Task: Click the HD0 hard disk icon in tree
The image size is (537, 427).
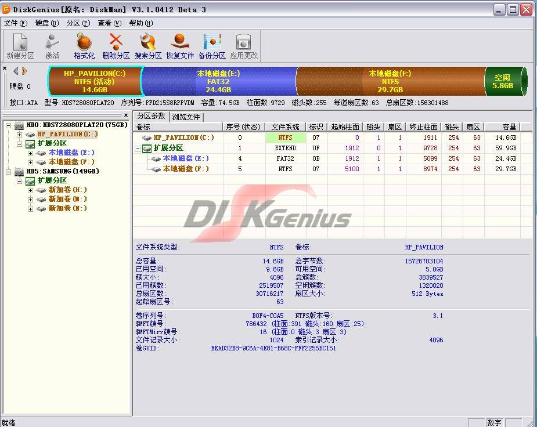Action: (19, 125)
